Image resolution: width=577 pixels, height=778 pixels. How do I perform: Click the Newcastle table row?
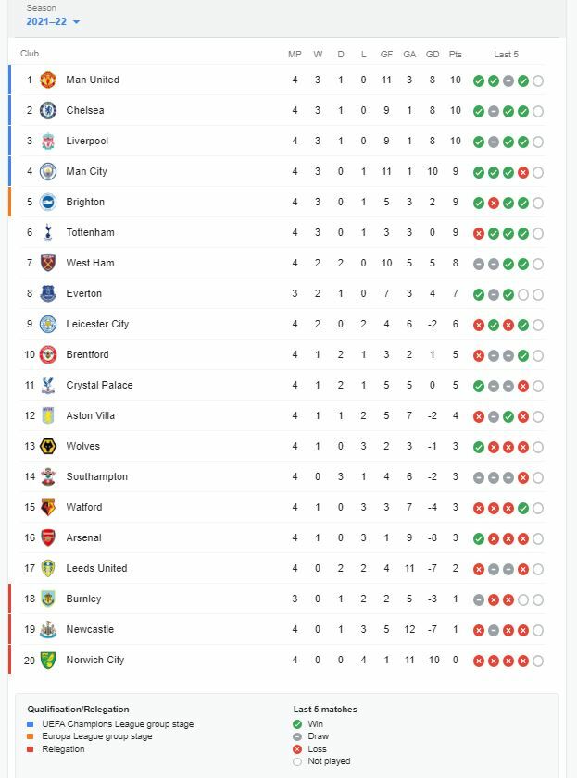coord(278,629)
